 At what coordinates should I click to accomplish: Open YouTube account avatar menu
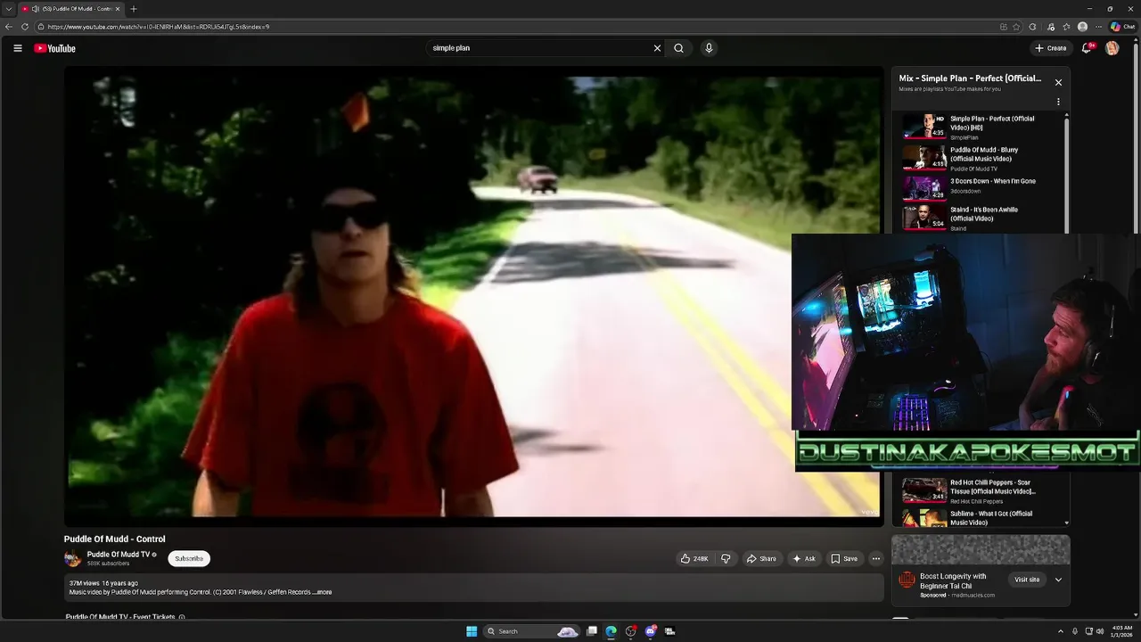(1112, 48)
